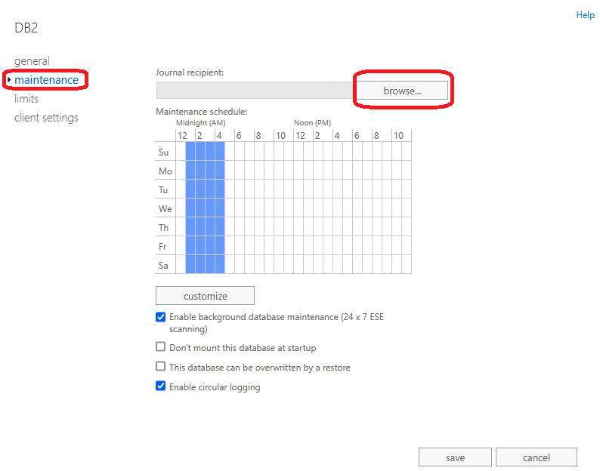Go to the limits section

click(x=26, y=99)
